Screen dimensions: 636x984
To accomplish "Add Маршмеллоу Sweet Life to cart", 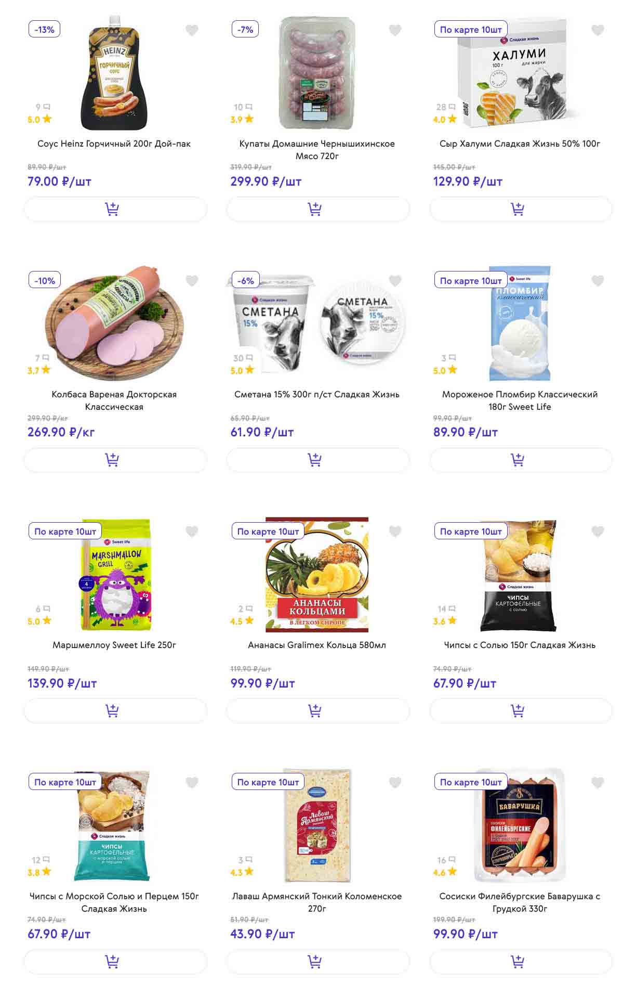I will point(115,710).
